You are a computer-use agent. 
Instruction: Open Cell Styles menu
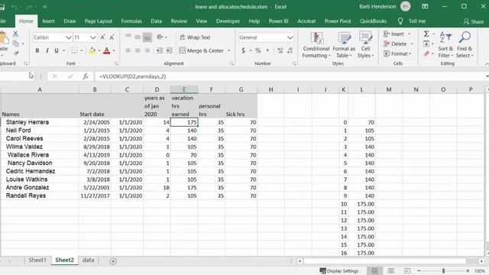pyautogui.click(x=365, y=45)
